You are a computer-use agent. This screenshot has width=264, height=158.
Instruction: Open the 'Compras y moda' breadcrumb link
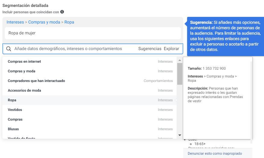click(x=44, y=22)
